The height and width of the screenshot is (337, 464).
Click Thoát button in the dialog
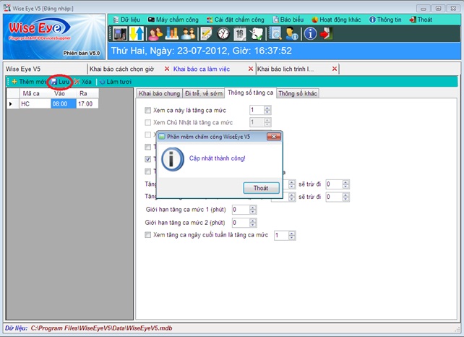[261, 188]
